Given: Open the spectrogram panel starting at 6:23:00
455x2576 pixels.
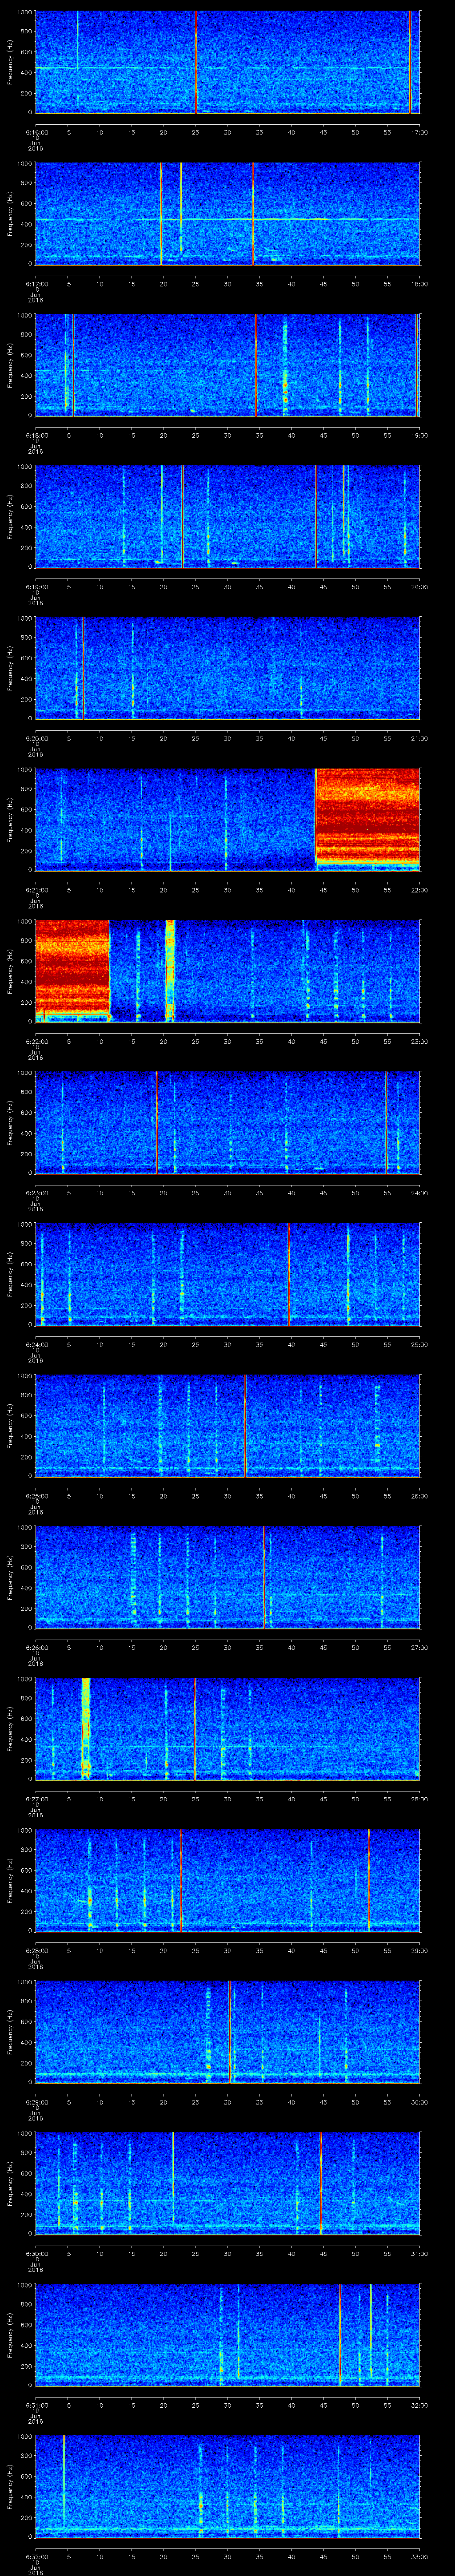Looking at the screenshot, I should coord(227,1123).
